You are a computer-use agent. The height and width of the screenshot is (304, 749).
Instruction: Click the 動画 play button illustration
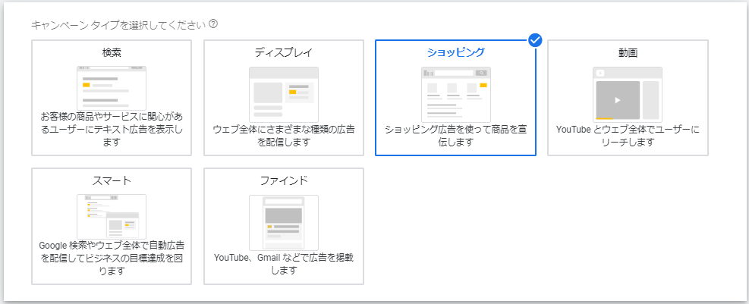[x=617, y=99]
